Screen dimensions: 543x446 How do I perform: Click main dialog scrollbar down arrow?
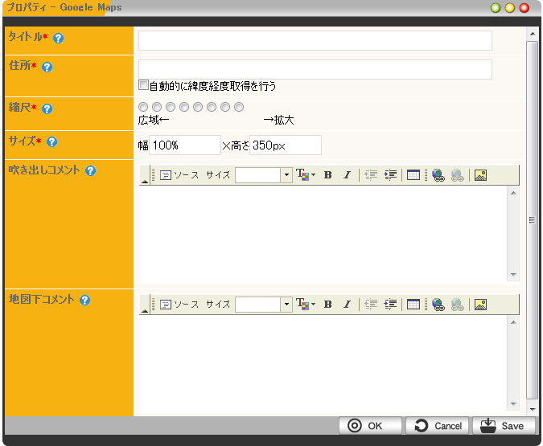pyautogui.click(x=533, y=409)
